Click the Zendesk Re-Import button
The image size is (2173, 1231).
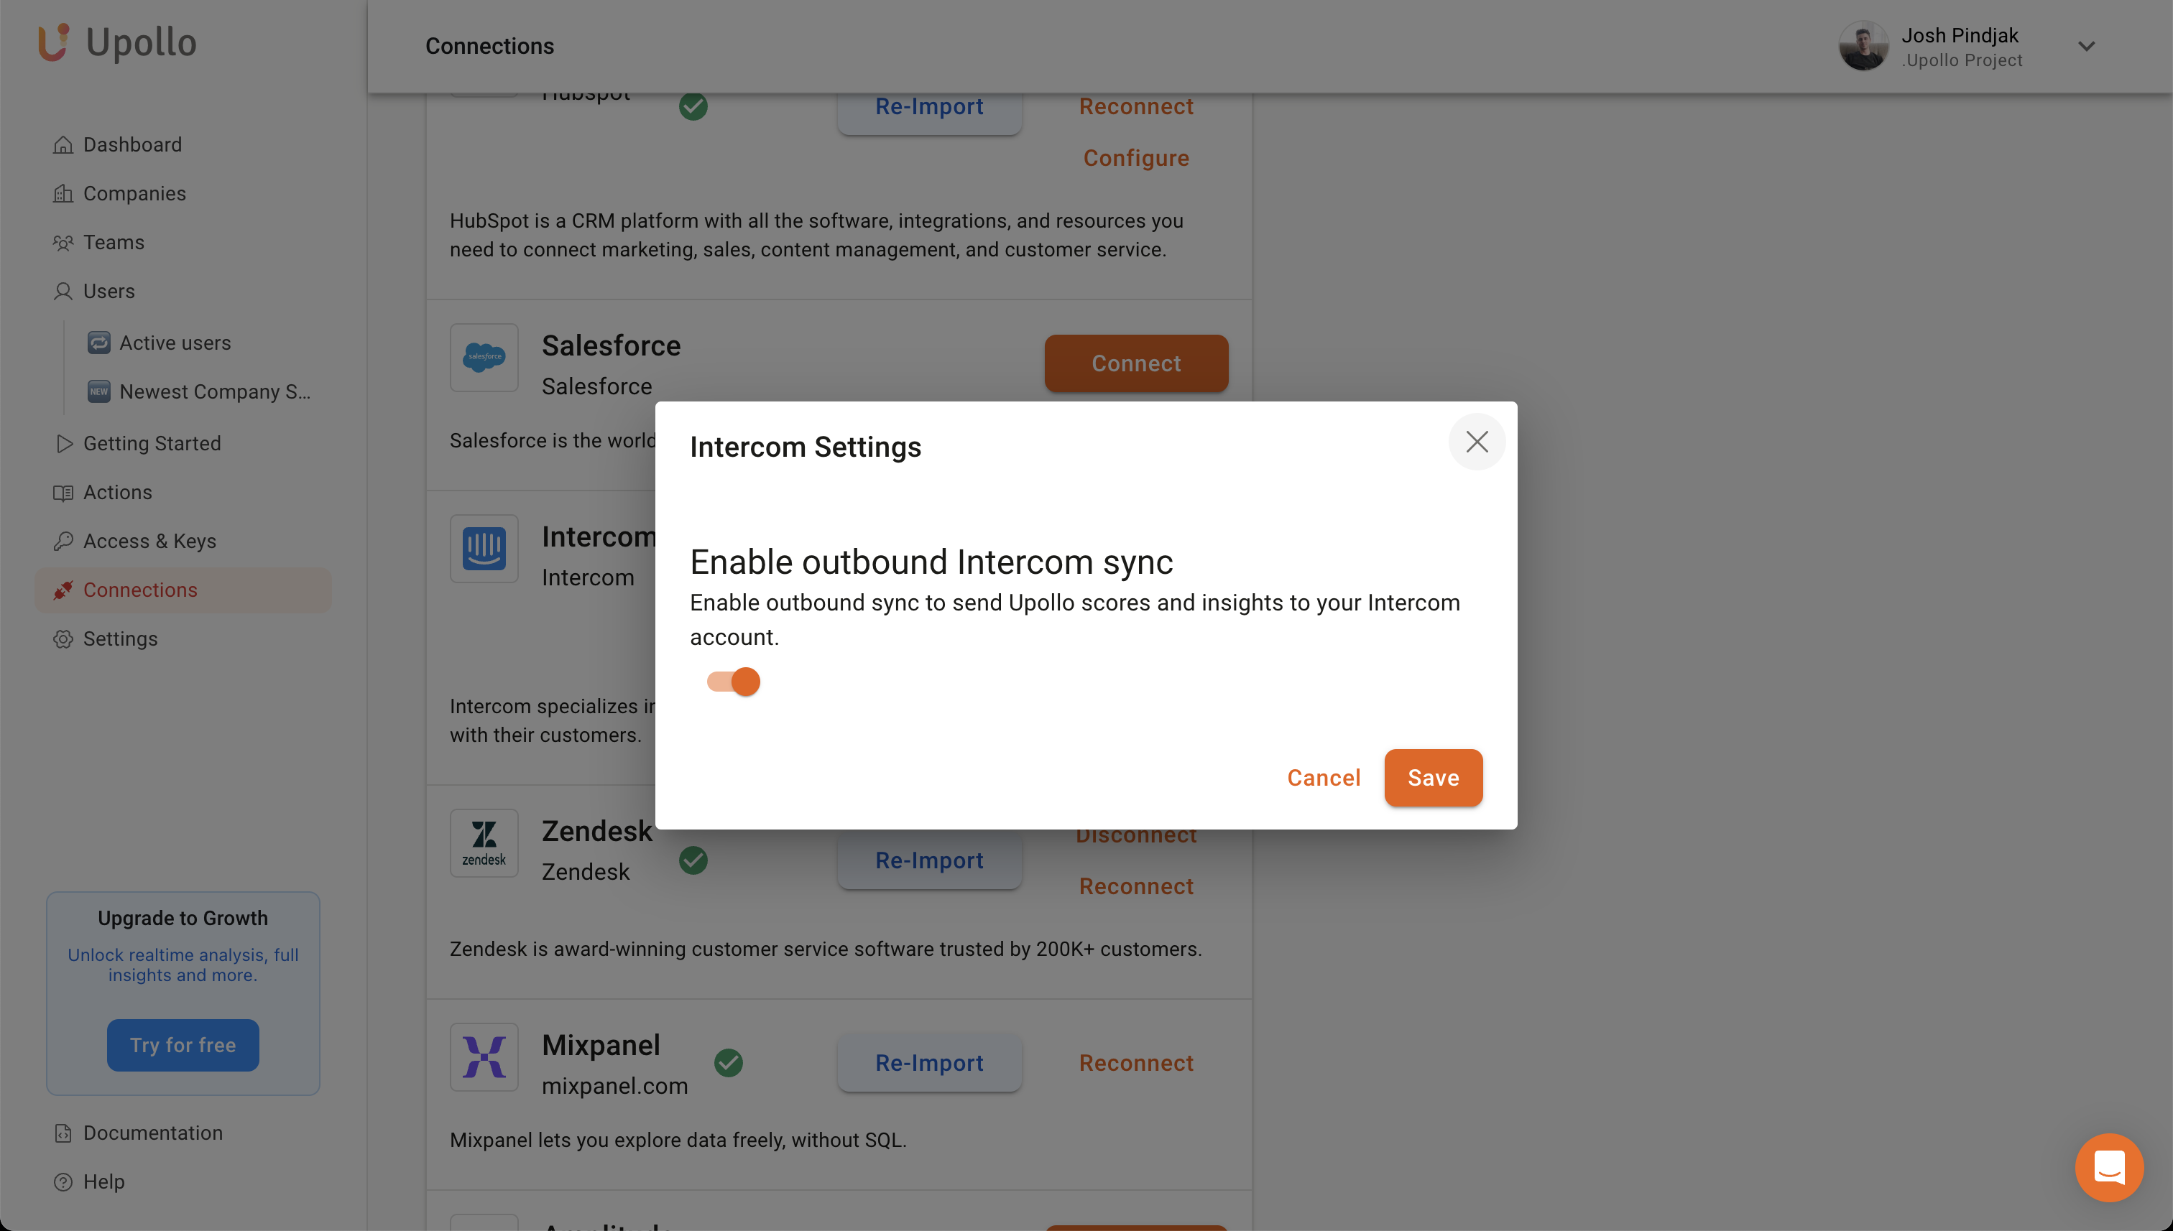[x=930, y=860]
